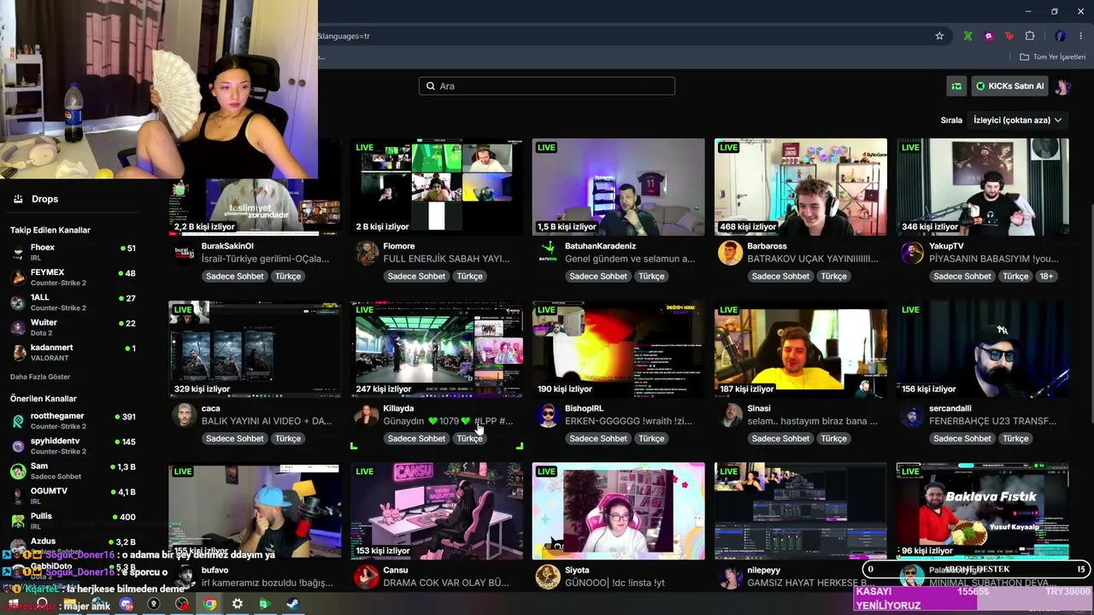Image resolution: width=1094 pixels, height=615 pixels.
Task: Bookmark this page with the star icon
Action: [x=939, y=36]
